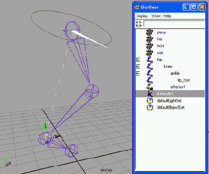Image resolution: width=209 pixels, height=174 pixels.
Task: Click the defaultLightSet set icon
Action: [150, 101]
